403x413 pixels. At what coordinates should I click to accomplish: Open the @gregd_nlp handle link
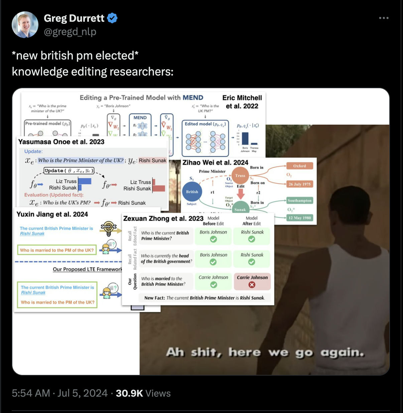point(70,32)
